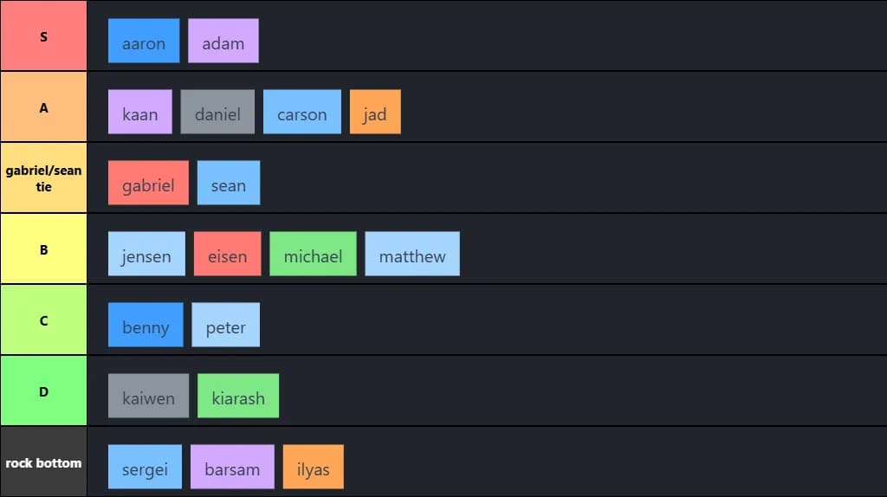The height and width of the screenshot is (497, 887).
Task: Select the red gabriel tile
Action: coord(148,183)
